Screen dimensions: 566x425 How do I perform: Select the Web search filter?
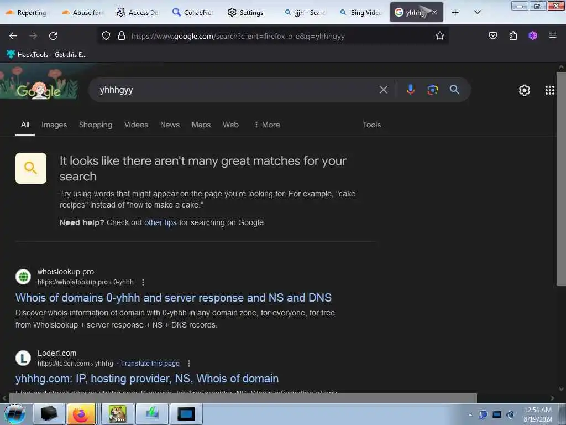click(230, 125)
